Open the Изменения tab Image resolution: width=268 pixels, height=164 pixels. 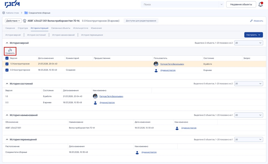point(96,28)
